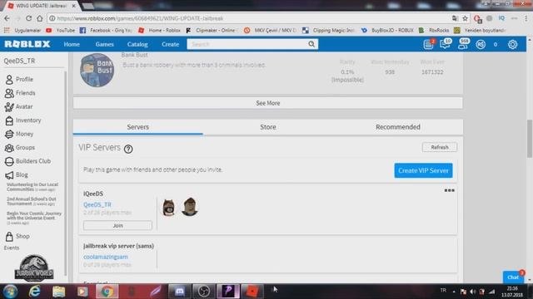Open the IQeeDS server three-dot menu
This screenshot has width=533, height=299.
[x=450, y=190]
